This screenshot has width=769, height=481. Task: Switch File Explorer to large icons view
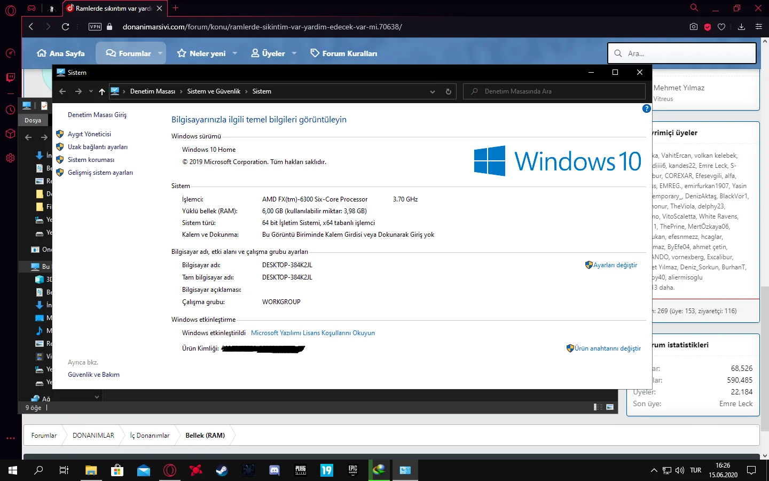610,407
